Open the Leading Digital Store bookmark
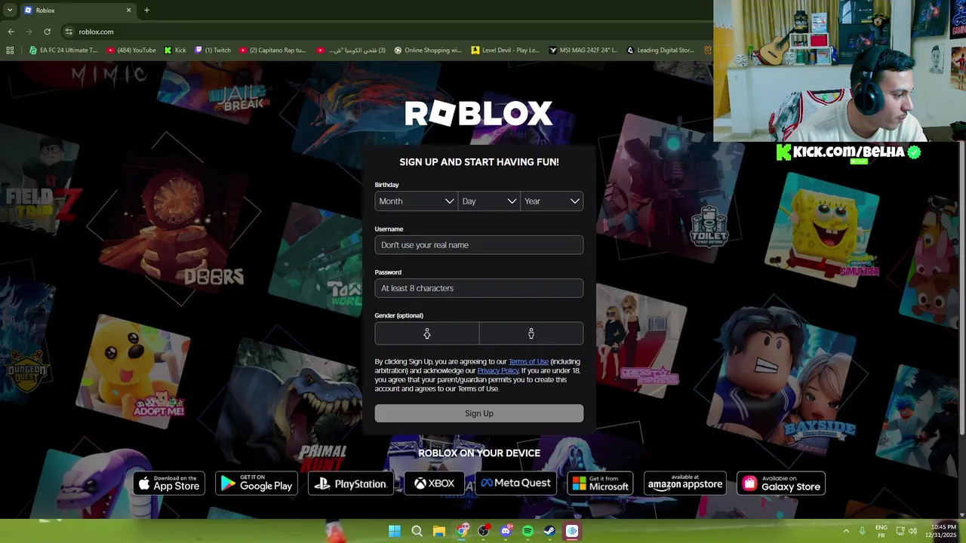The width and height of the screenshot is (966, 543). [660, 51]
